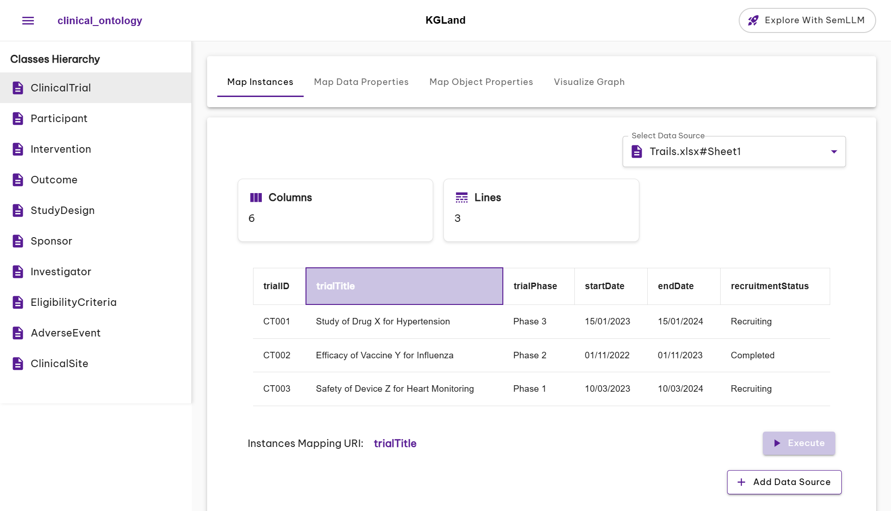Click the AdverseEvent class document icon
Viewport: 891px width, 511px height.
click(18, 333)
